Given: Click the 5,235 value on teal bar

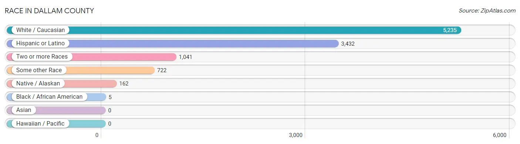Looking at the screenshot, I should point(450,30).
